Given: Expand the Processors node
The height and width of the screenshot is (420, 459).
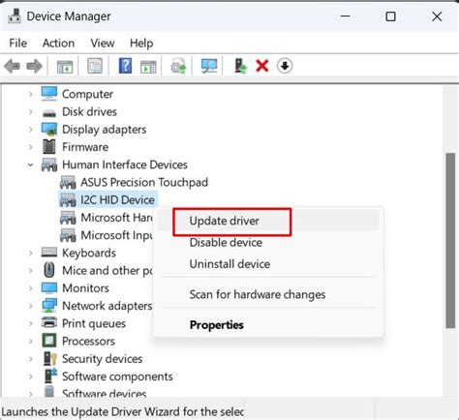Looking at the screenshot, I should (x=31, y=341).
